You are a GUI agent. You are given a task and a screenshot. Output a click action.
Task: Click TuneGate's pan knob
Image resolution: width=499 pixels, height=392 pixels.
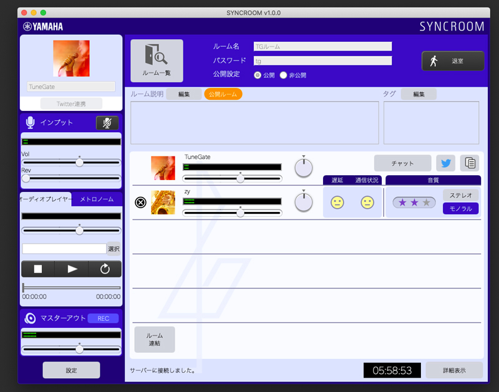pyautogui.click(x=304, y=168)
